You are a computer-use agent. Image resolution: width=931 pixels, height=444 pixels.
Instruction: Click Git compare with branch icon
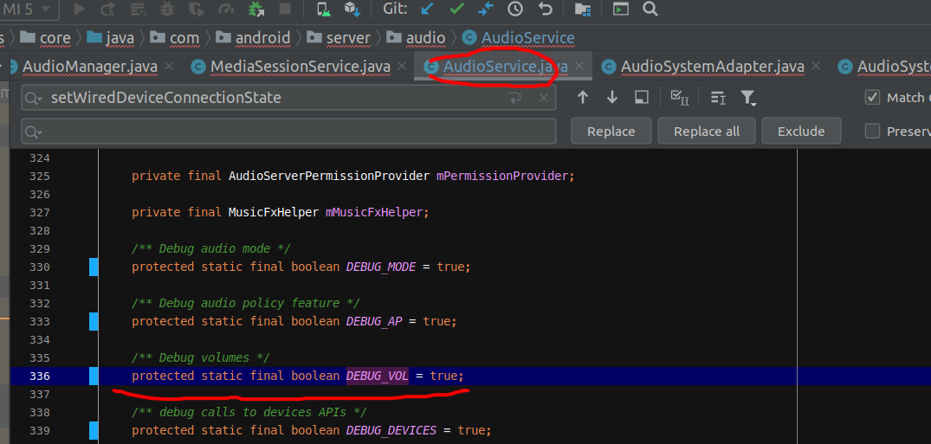click(x=486, y=9)
